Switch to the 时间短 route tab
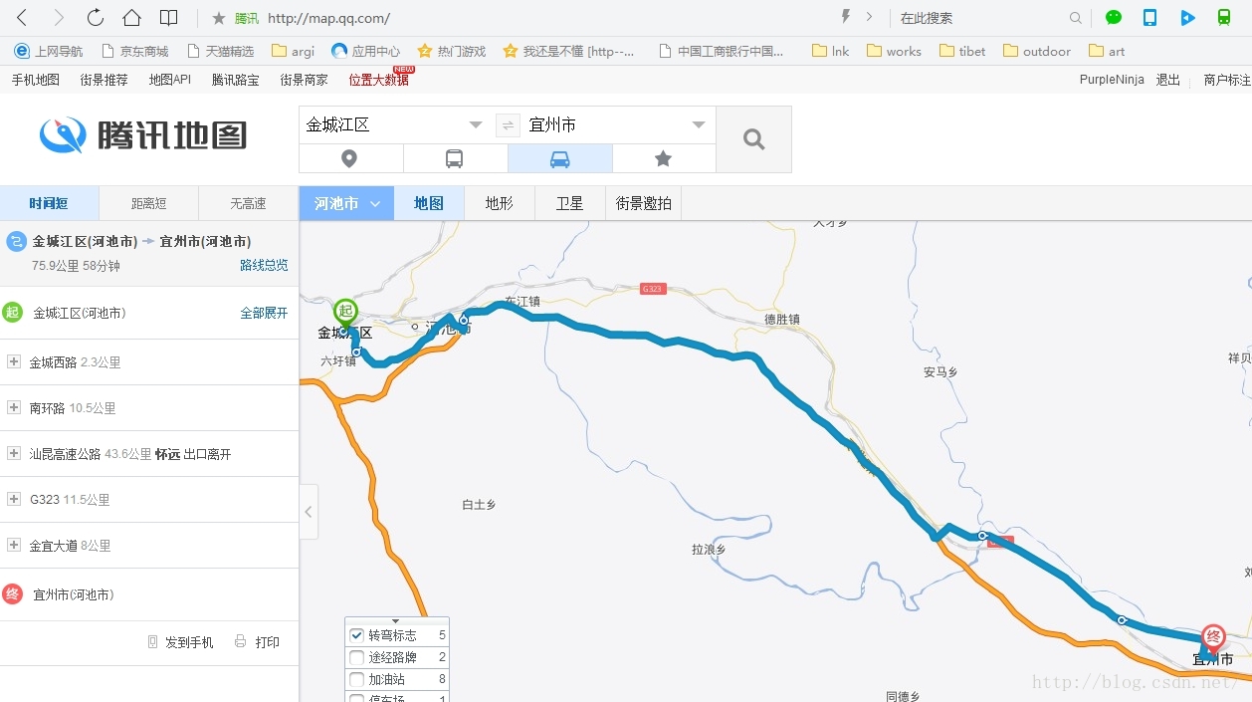The height and width of the screenshot is (702, 1252). click(x=49, y=203)
